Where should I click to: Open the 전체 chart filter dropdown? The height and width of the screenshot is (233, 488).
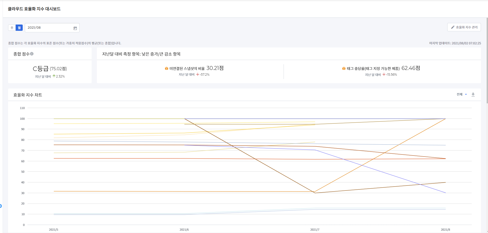pos(460,94)
